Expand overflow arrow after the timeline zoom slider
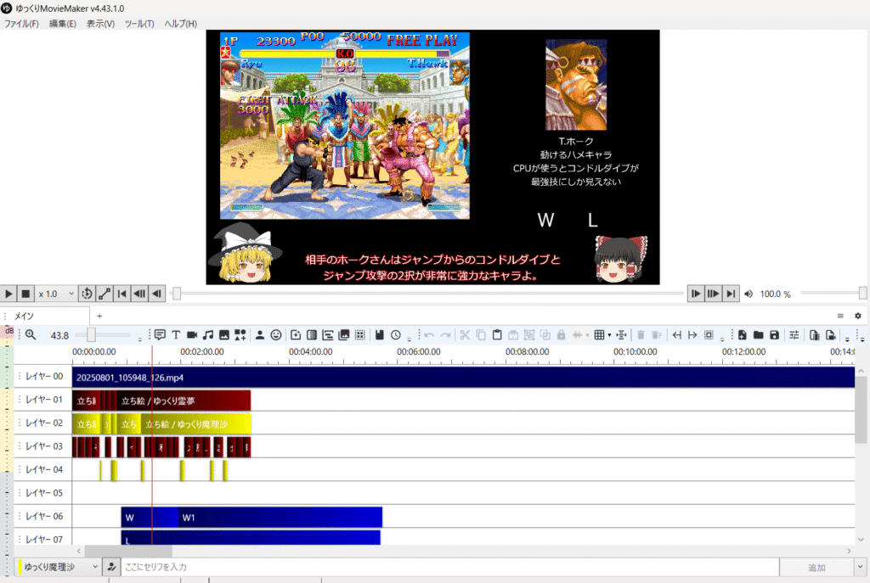The width and height of the screenshot is (870, 583). coord(140,339)
